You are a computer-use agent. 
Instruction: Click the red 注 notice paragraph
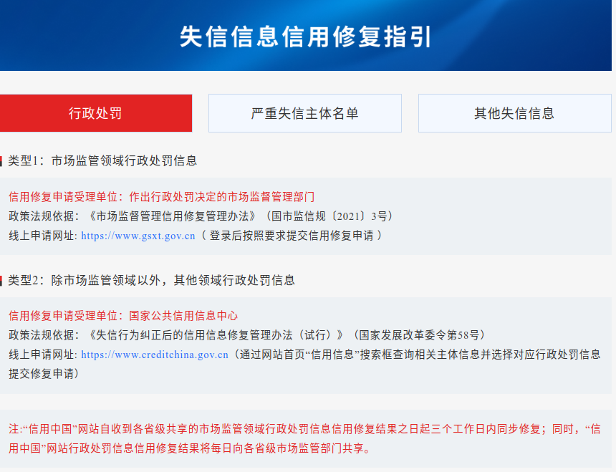click(x=305, y=438)
